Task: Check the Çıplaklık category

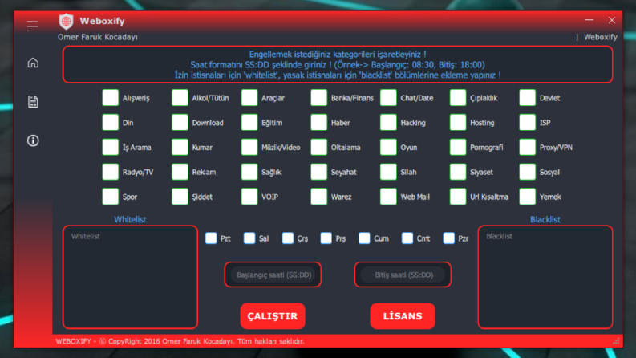Action: 457,98
